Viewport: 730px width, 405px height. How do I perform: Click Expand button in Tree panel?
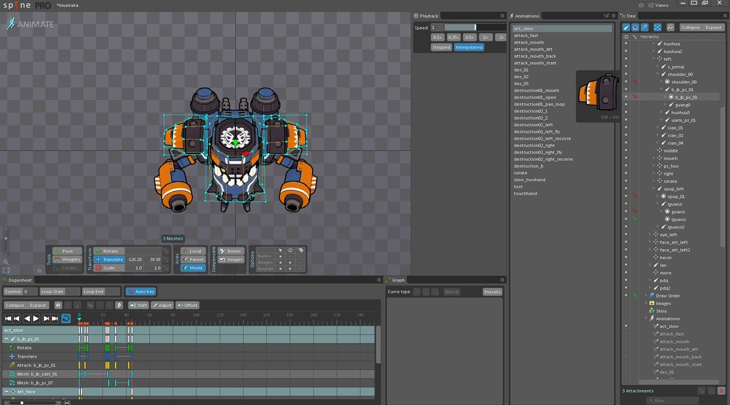(713, 27)
